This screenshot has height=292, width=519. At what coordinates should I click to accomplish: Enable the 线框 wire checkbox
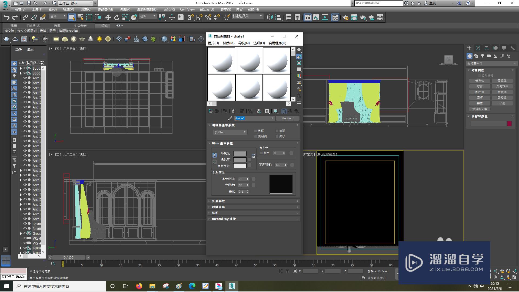click(x=256, y=131)
